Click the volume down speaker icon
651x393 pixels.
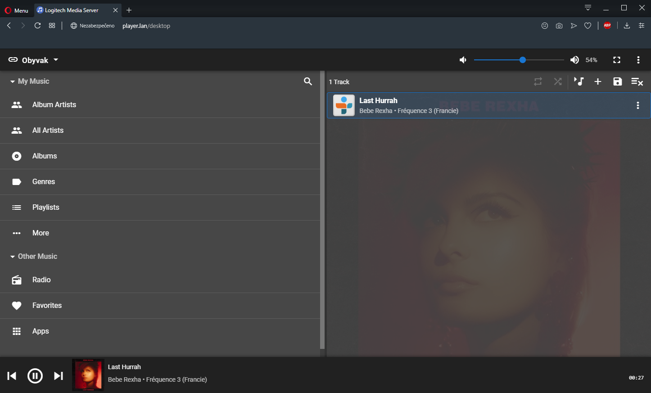(463, 60)
